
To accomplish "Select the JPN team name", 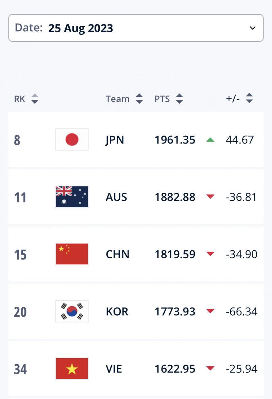I will tap(115, 140).
